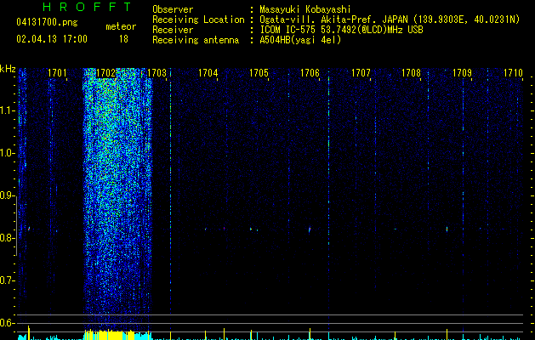Click the meteor count value 18
The height and width of the screenshot is (340, 535).
[123, 39]
